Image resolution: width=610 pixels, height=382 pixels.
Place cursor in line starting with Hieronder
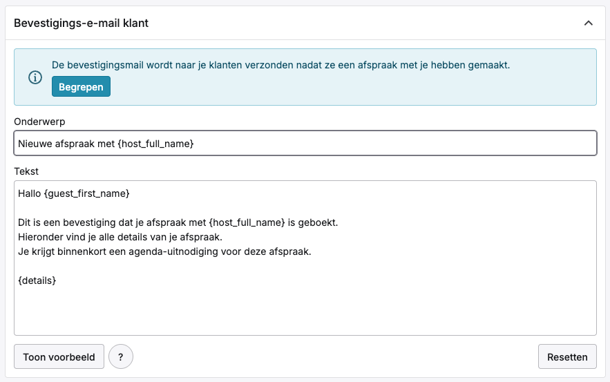point(120,237)
